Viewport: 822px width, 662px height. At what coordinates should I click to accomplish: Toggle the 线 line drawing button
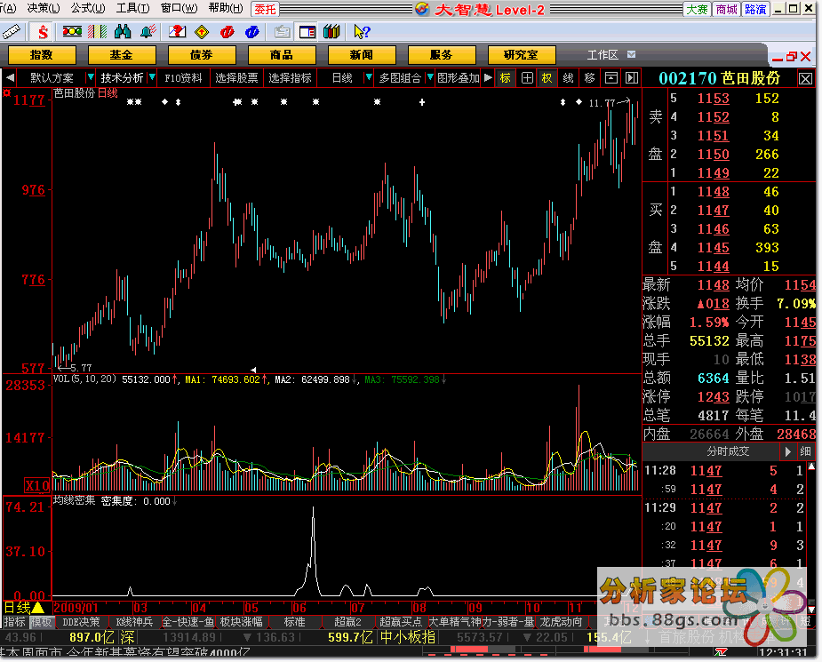[568, 78]
